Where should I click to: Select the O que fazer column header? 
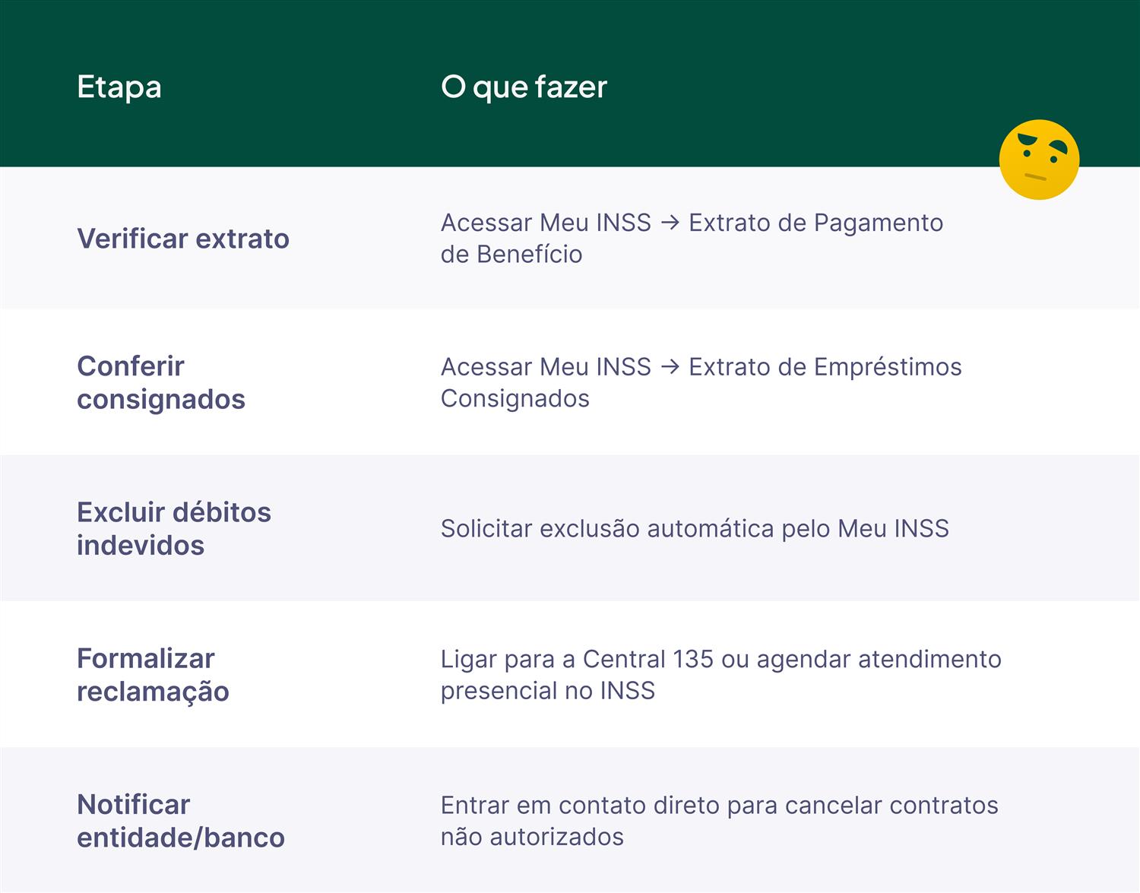point(524,87)
